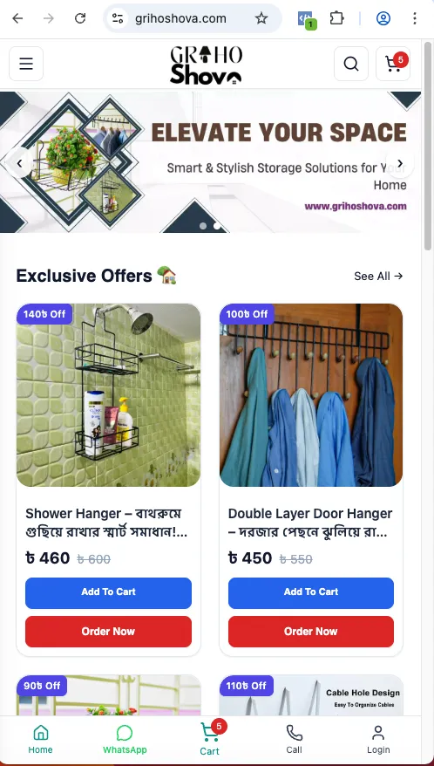Image resolution: width=434 pixels, height=766 pixels.
Task: Select the first carousel dot indicator
Action: tap(203, 226)
